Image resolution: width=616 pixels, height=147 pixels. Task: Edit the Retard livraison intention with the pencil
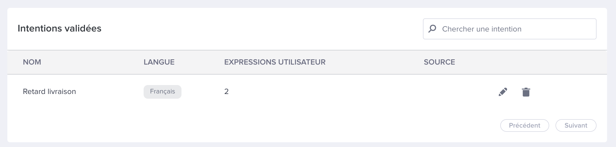click(503, 92)
